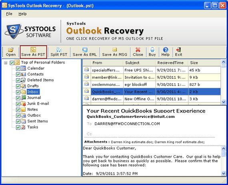Click email body scrollbar down arrow

pyautogui.click(x=224, y=173)
